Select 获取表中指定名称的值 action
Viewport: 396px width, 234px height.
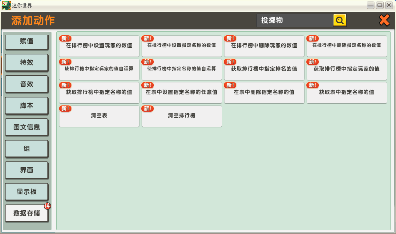pos(347,93)
